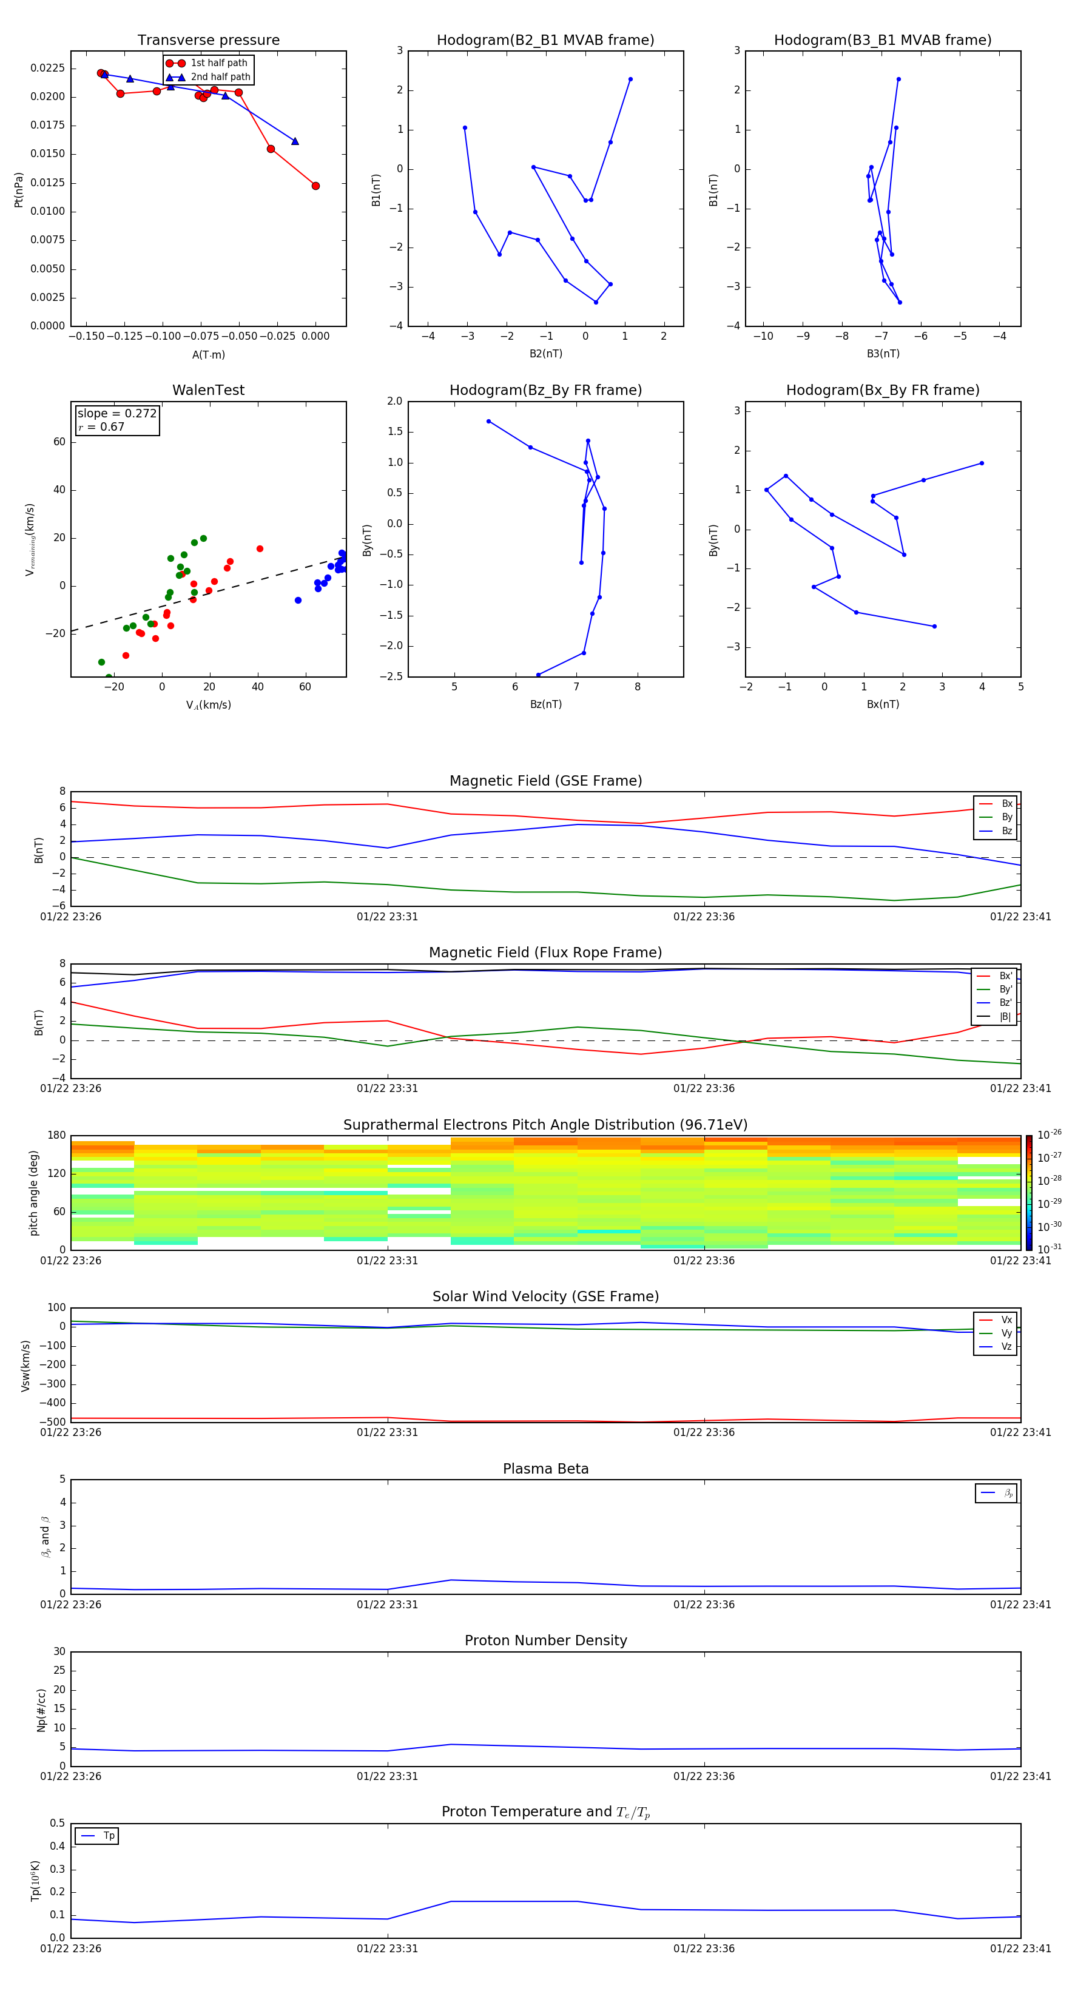Click 'Hodogram(Bx_By FR frame)' title
The height and width of the screenshot is (2002, 1092).
point(883,390)
